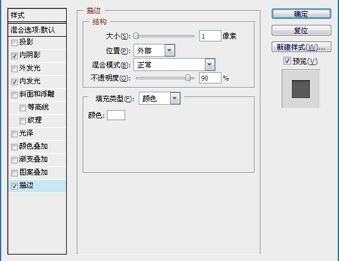Disable the 内发光 inner glow checkbox
The width and height of the screenshot is (339, 261).
click(x=14, y=82)
